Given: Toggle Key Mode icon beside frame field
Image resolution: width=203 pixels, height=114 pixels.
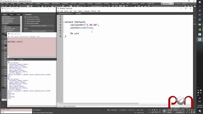Looking at the screenshot, I should click(149, 112).
